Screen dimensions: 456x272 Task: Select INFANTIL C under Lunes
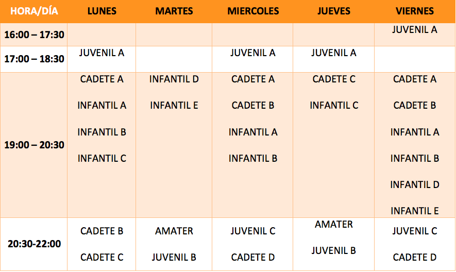coord(102,158)
